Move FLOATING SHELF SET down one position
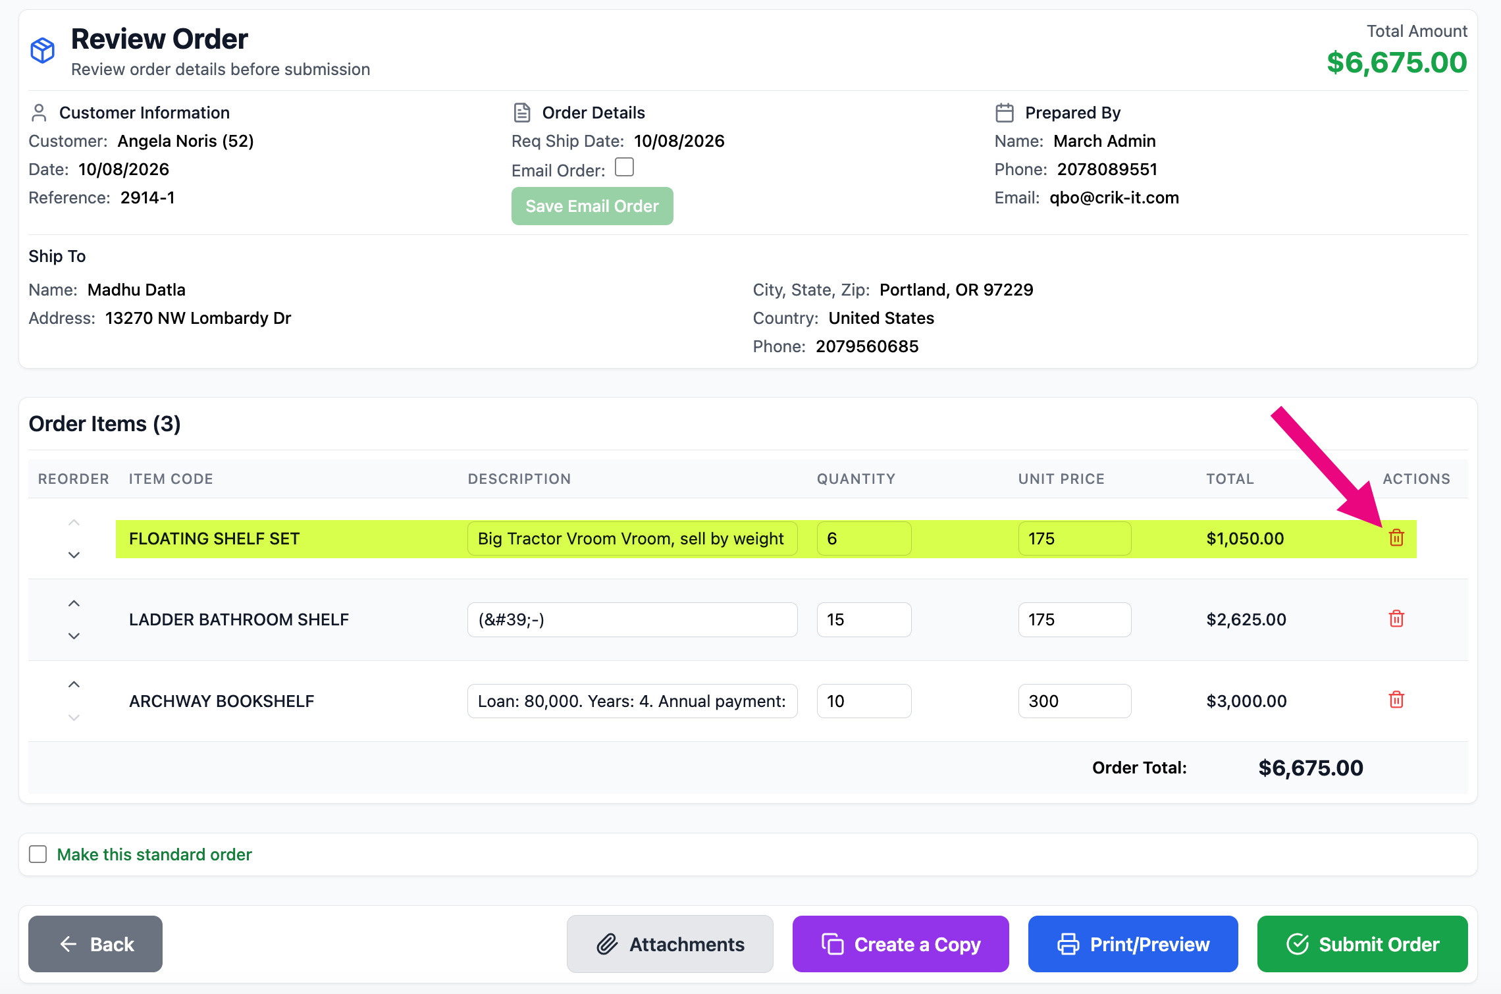Screen dimensions: 1501x994 click(74, 555)
